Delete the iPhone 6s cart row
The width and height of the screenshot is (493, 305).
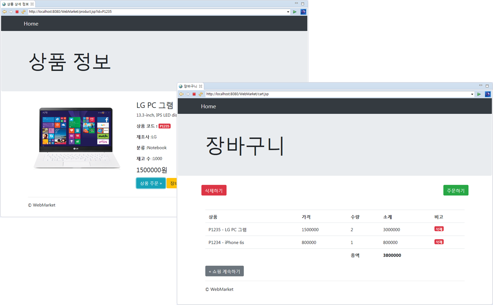tap(439, 242)
